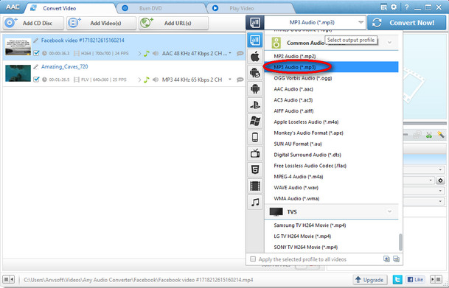
Task: Click the scissors clip icon under preview
Action: coord(429,135)
